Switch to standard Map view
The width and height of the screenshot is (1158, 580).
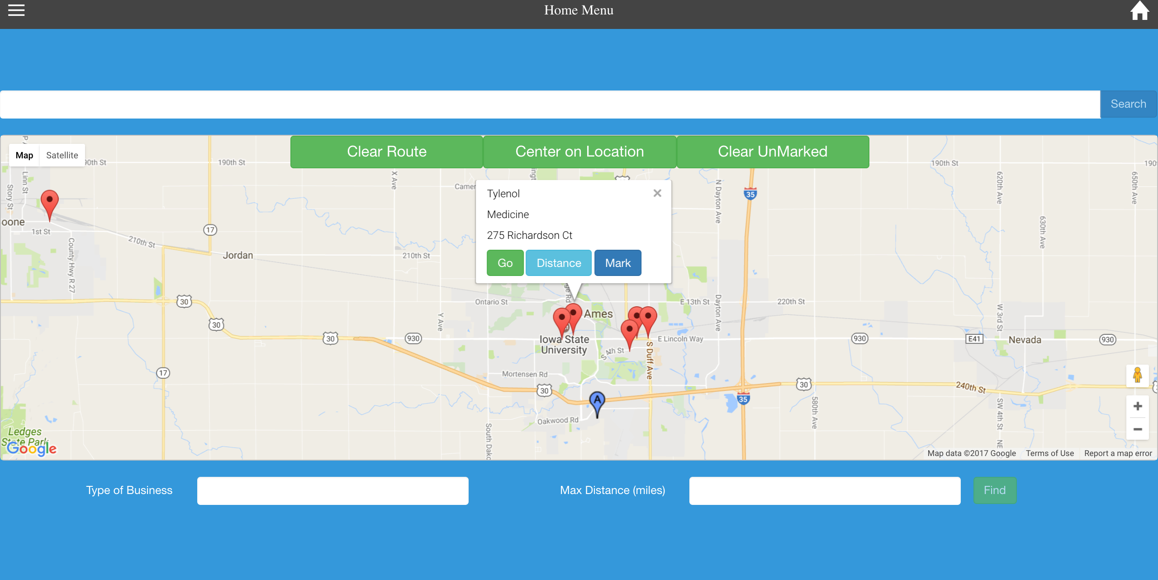(24, 155)
